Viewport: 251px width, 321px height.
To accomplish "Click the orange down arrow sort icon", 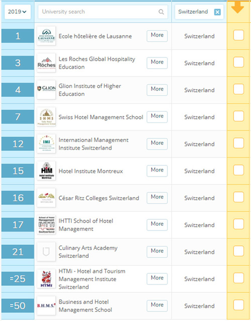I will [x=237, y=8].
